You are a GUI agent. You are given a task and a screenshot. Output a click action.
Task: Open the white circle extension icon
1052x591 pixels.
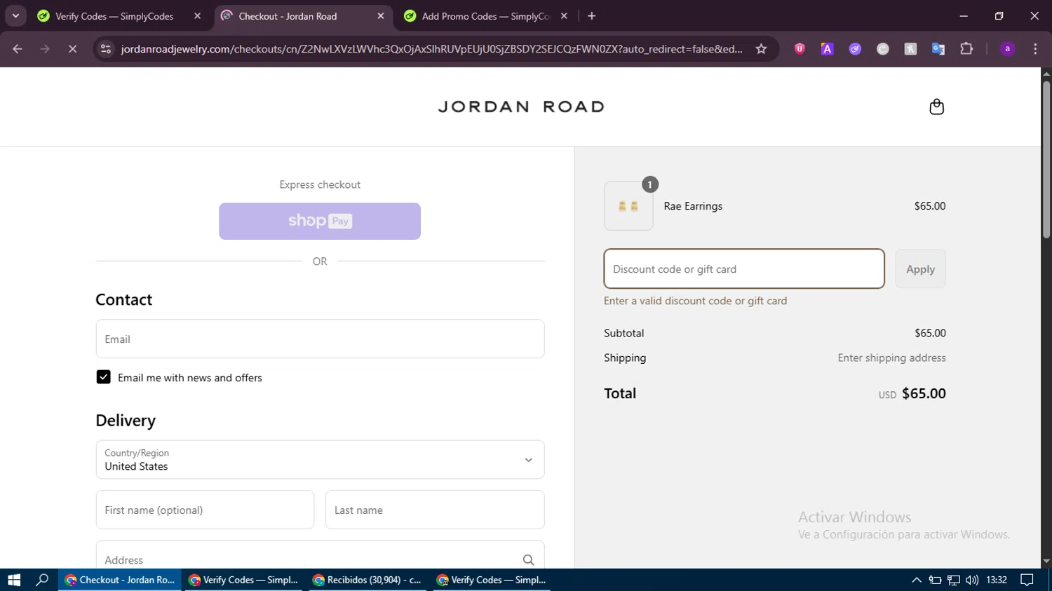click(883, 49)
